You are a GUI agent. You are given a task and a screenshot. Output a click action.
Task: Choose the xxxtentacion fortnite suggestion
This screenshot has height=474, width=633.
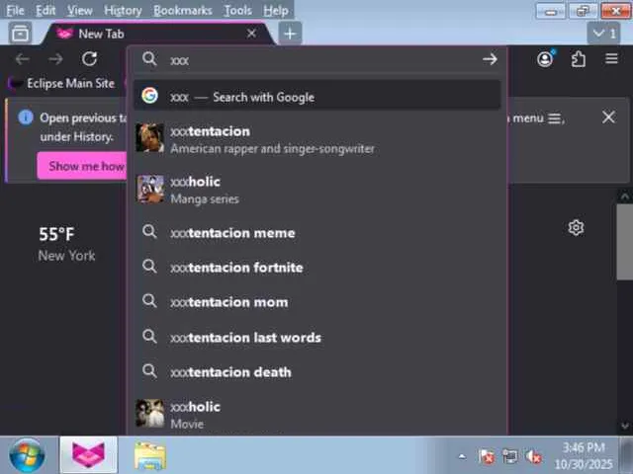click(x=317, y=267)
